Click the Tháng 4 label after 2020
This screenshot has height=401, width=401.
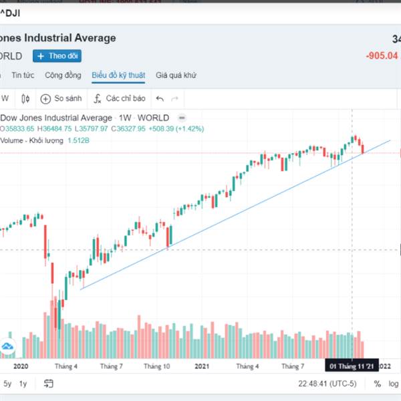66,366
